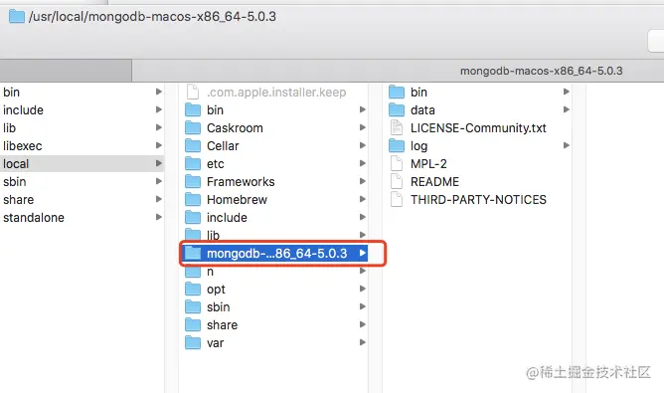Click the Cellar folder icon
Image resolution: width=664 pixels, height=393 pixels.
coord(193,145)
